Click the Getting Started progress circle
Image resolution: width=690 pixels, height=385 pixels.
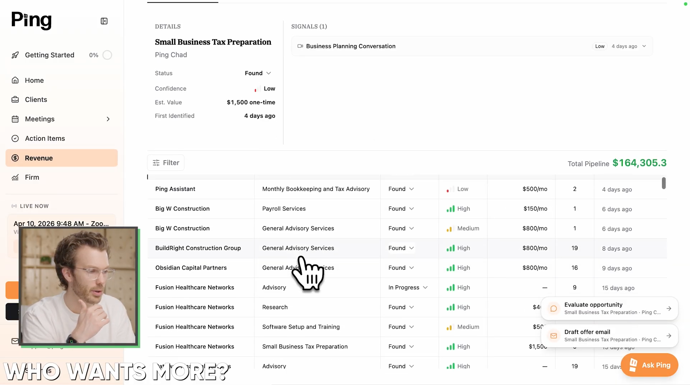point(107,55)
